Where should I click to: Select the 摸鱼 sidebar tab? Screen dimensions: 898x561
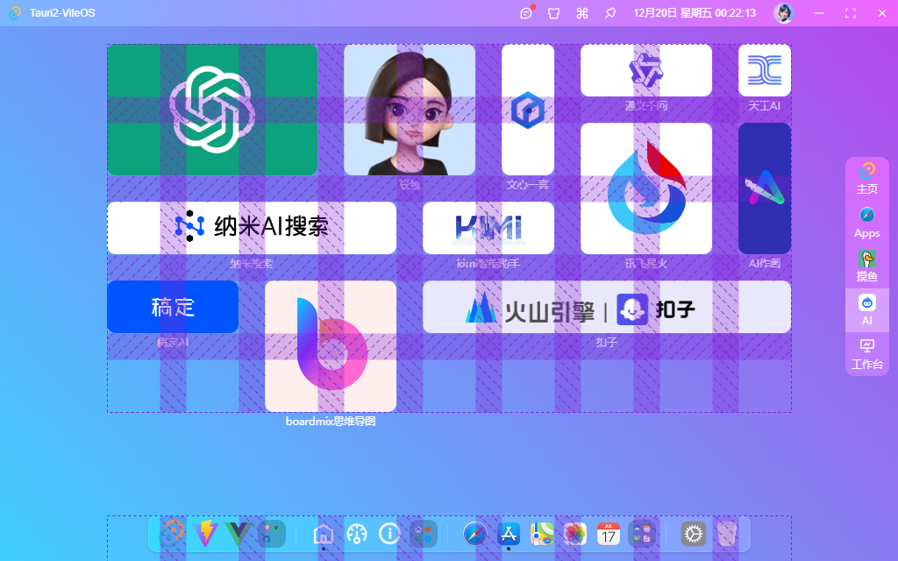[867, 266]
